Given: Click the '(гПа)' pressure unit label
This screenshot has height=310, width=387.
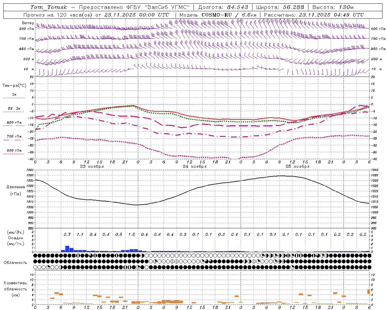Looking at the screenshot, I should point(16,194).
